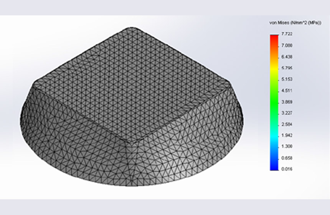Click the meshed solid model in viewport
Image resolution: width=330 pixels, height=215 pixels.
[x=132, y=107]
